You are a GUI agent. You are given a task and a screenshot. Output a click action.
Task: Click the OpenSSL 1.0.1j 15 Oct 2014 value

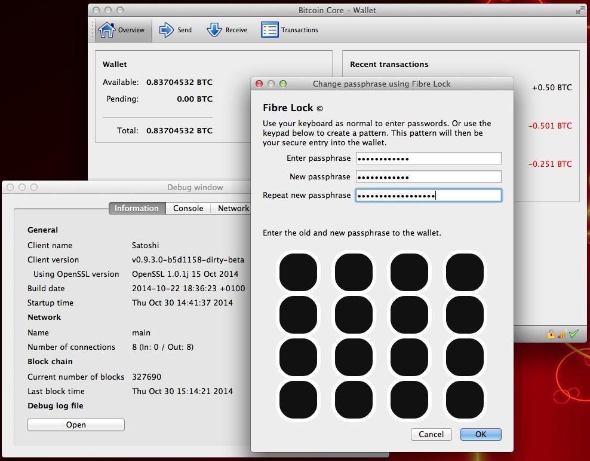pos(185,274)
